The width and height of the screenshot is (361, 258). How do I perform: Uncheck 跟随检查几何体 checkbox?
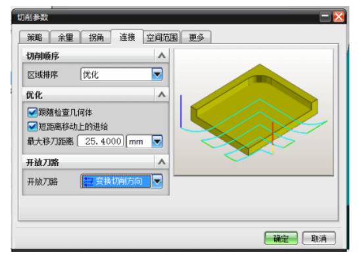pyautogui.click(x=32, y=112)
